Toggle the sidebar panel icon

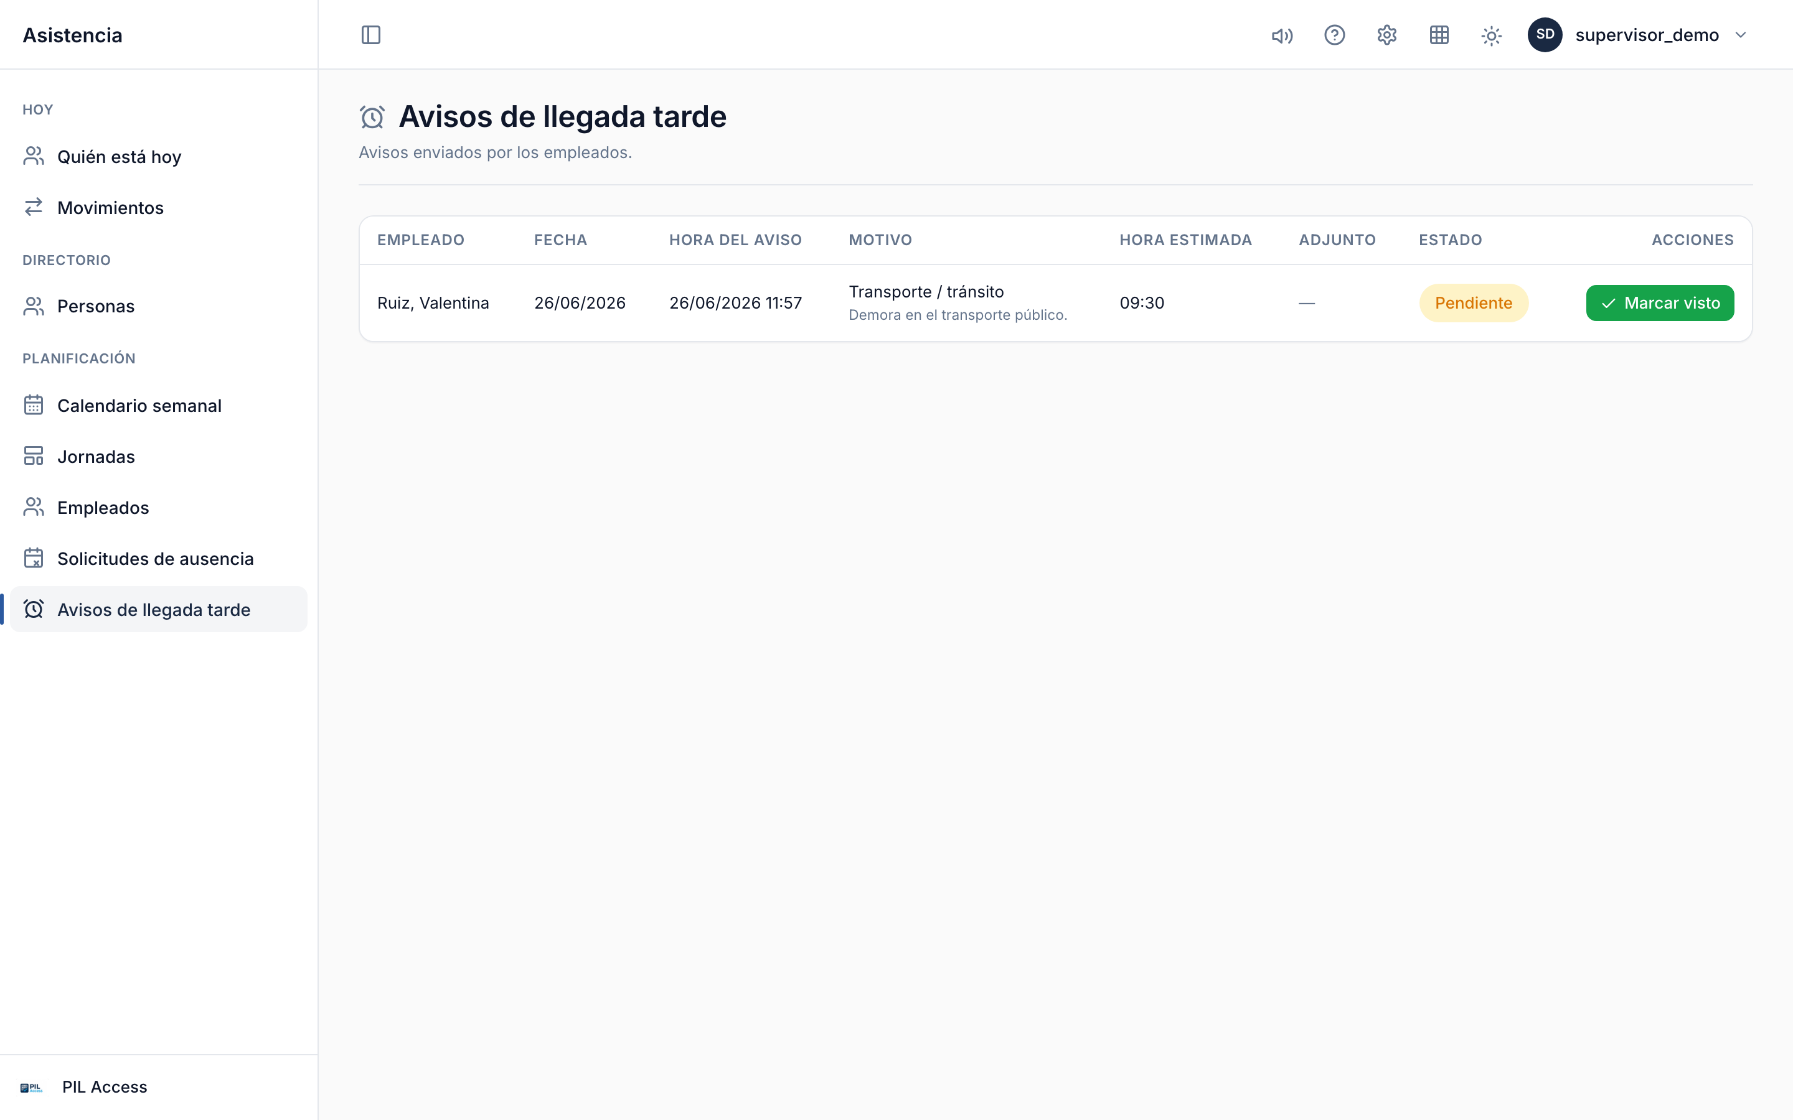coord(370,35)
